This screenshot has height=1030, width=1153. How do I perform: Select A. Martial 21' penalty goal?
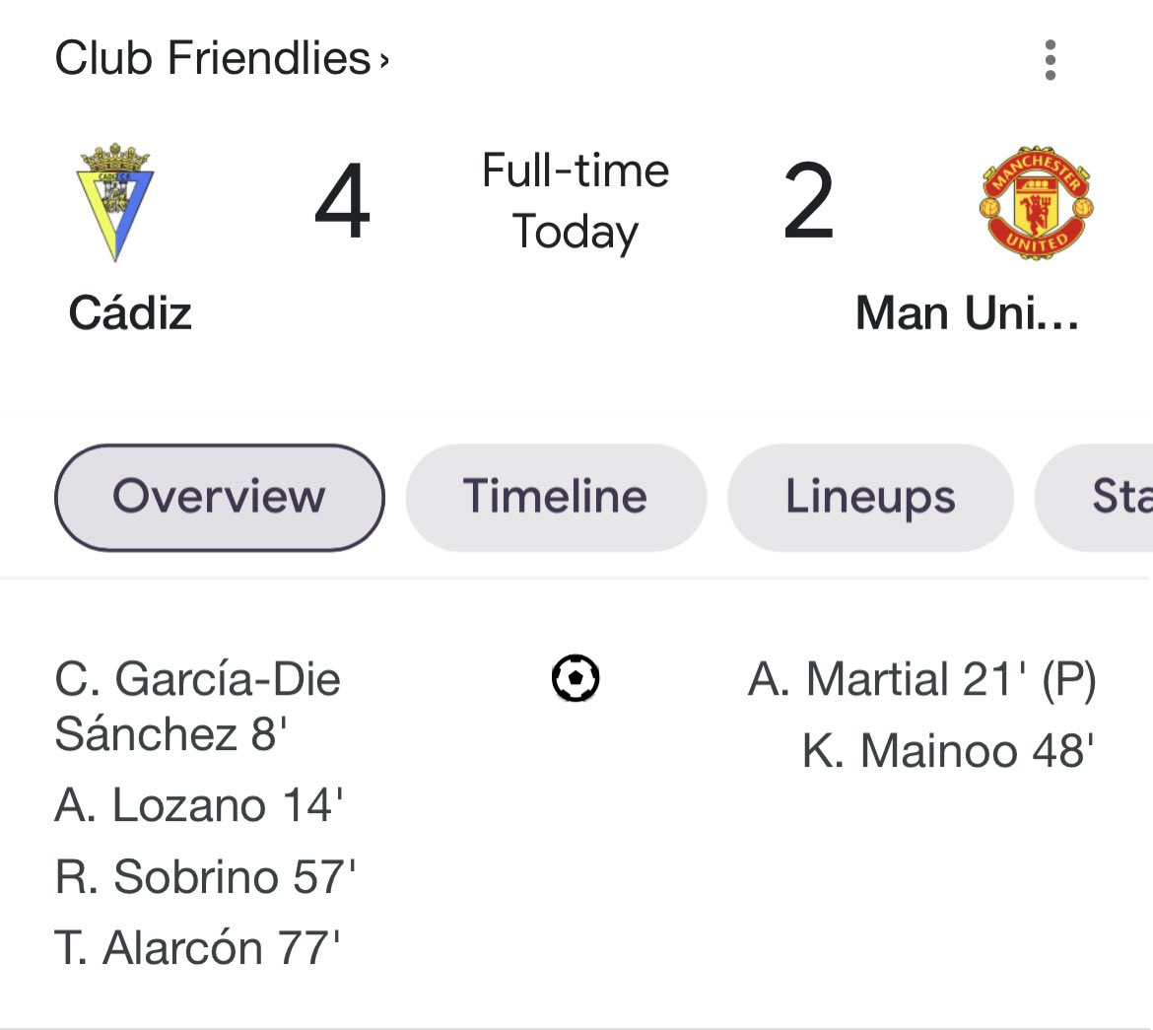tap(921, 679)
